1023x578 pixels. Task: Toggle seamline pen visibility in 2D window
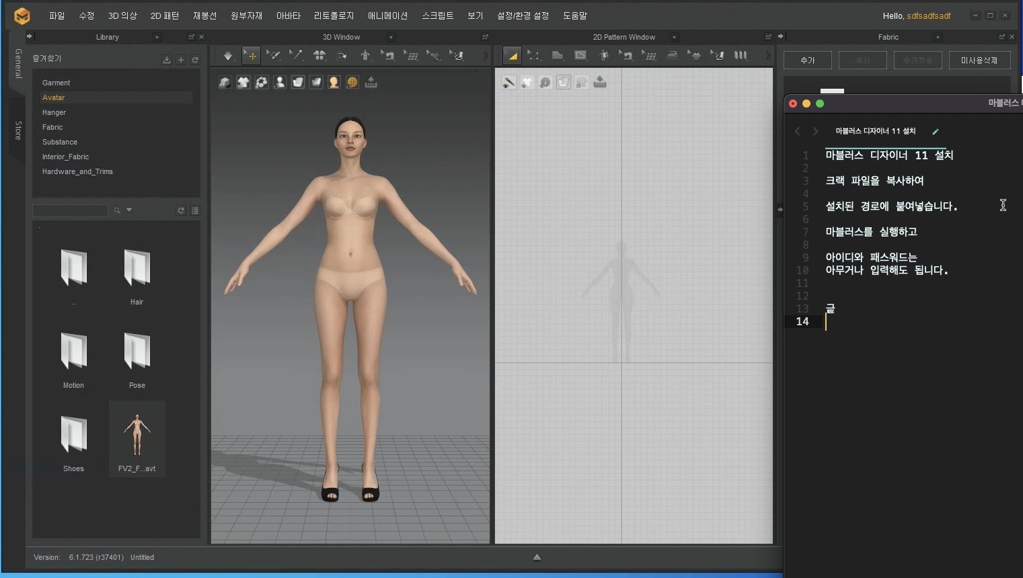[509, 82]
